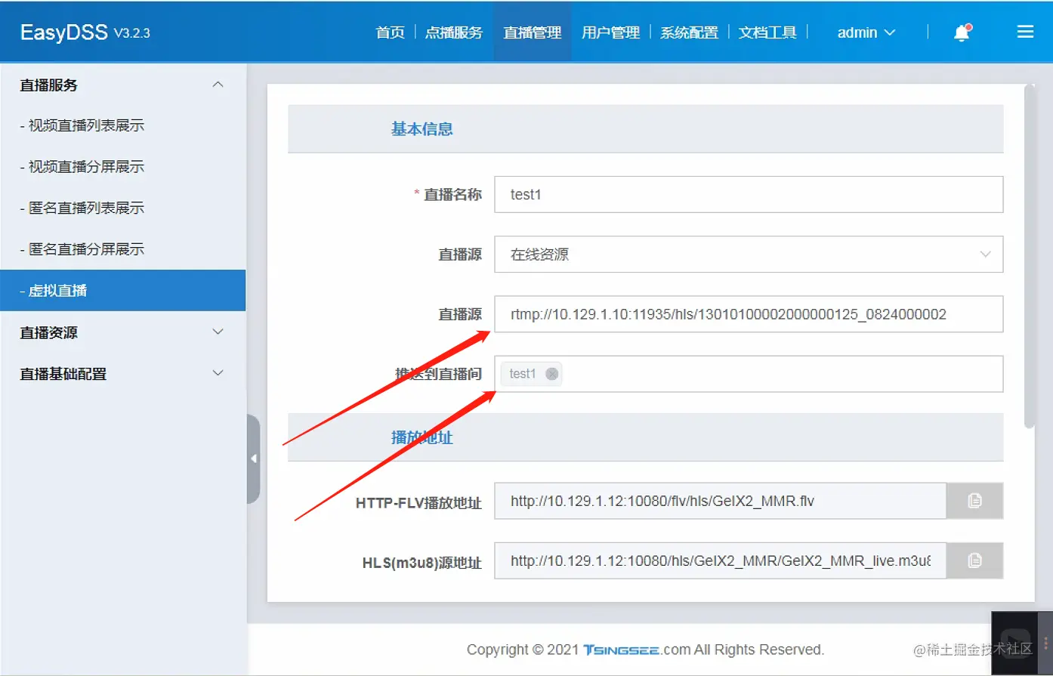Screen dimensions: 1053x676
Task: Open the hamburger menu in header
Action: coord(1025,32)
